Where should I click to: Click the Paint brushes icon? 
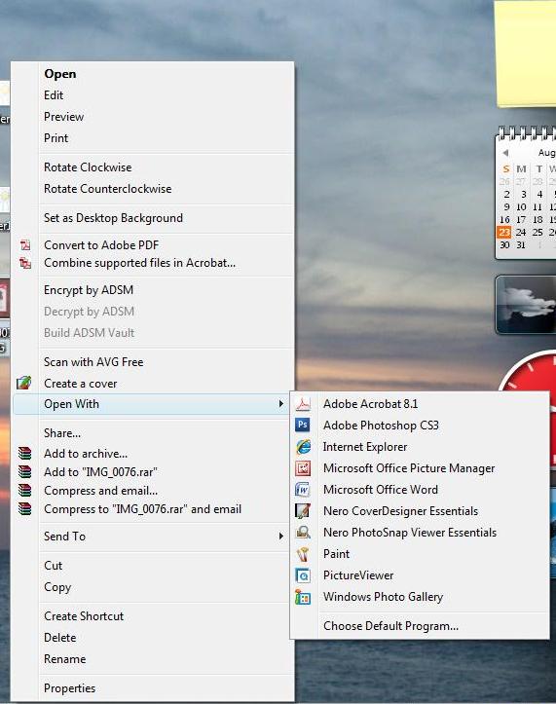(x=303, y=554)
